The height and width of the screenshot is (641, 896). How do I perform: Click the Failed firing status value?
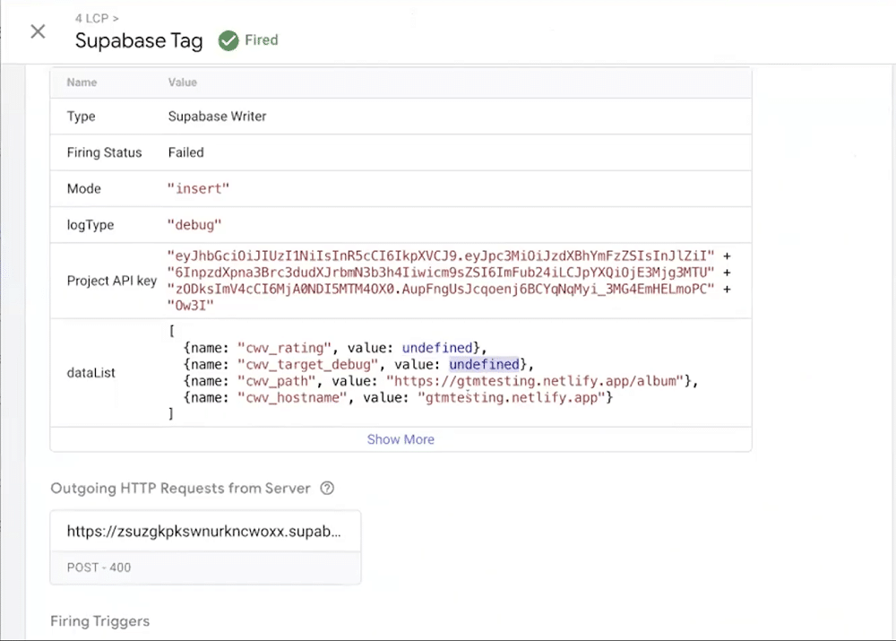click(x=185, y=152)
